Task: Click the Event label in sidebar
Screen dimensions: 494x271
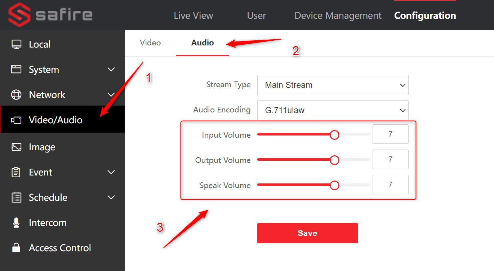Action: coord(41,172)
